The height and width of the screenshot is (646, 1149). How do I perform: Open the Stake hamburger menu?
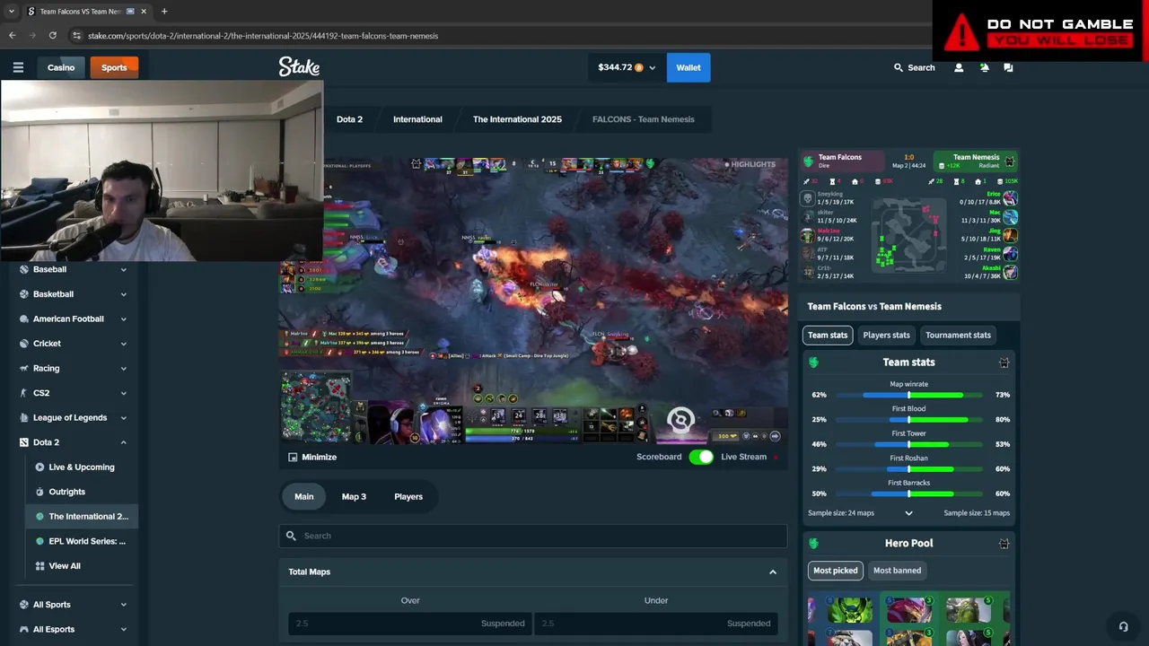click(x=18, y=67)
